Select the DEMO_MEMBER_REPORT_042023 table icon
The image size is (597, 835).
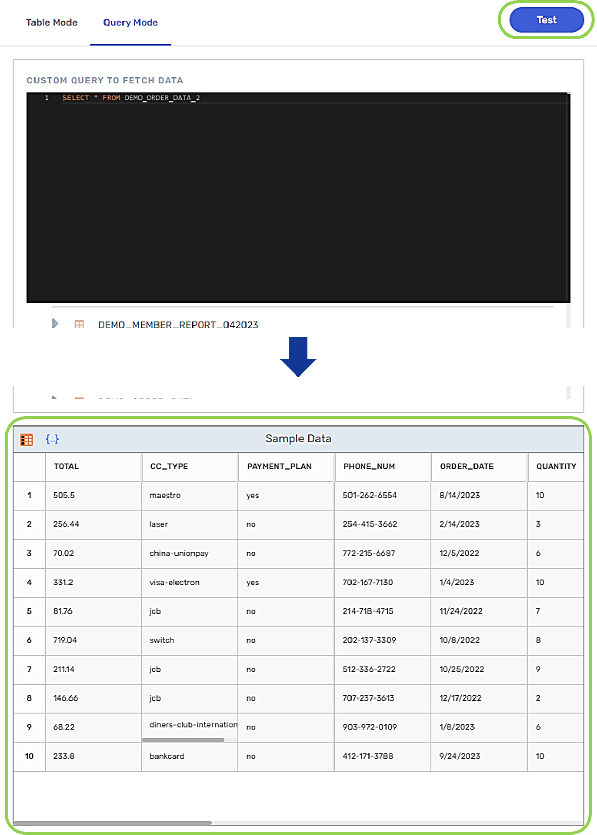tap(79, 325)
